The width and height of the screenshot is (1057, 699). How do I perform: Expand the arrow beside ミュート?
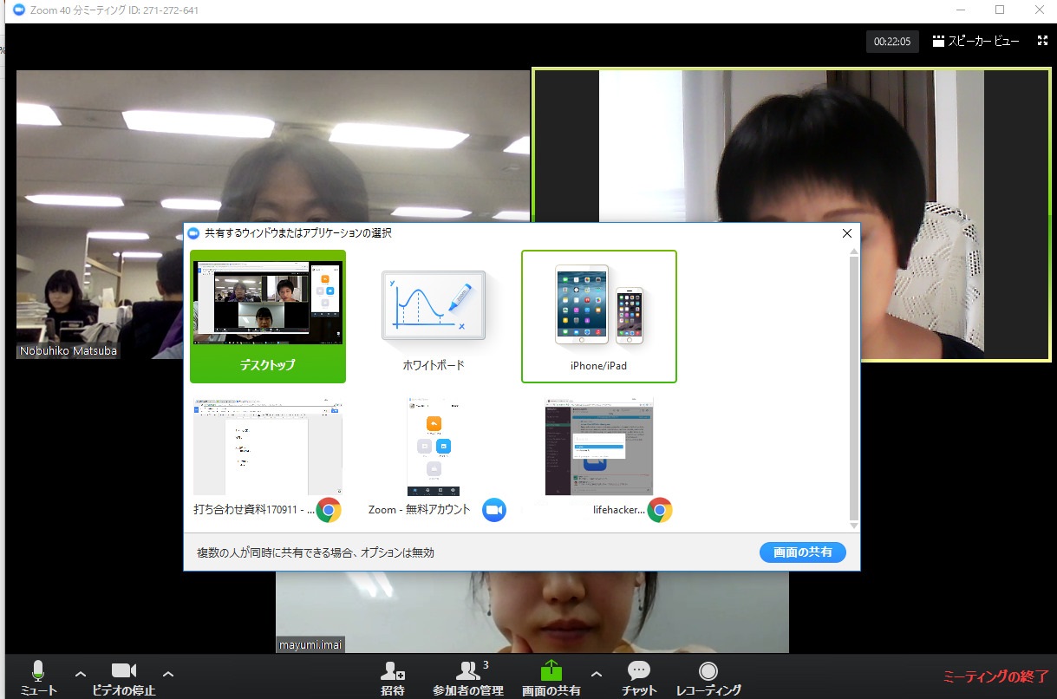[80, 673]
